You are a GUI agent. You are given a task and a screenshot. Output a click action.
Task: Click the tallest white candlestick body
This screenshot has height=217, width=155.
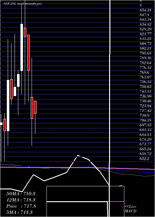pos(8,105)
